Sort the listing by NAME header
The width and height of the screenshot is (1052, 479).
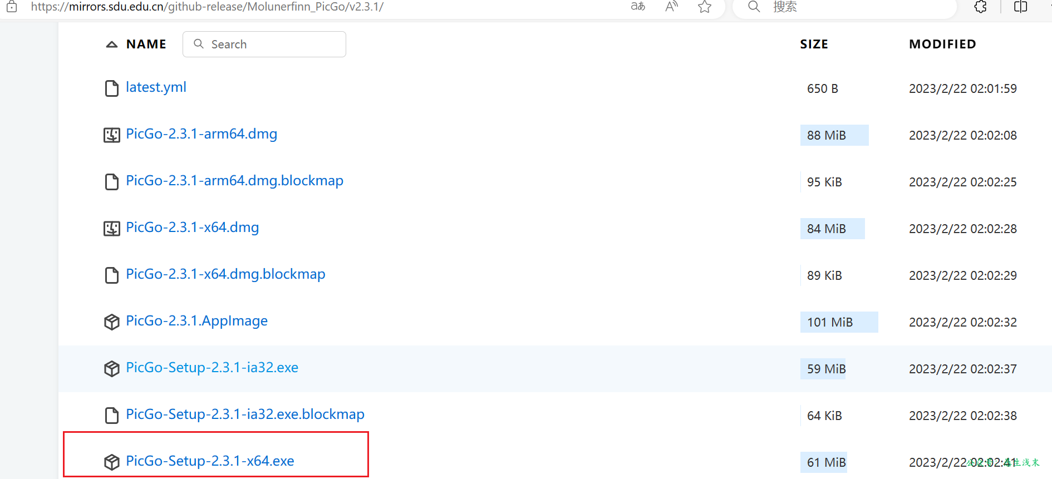[x=146, y=44]
